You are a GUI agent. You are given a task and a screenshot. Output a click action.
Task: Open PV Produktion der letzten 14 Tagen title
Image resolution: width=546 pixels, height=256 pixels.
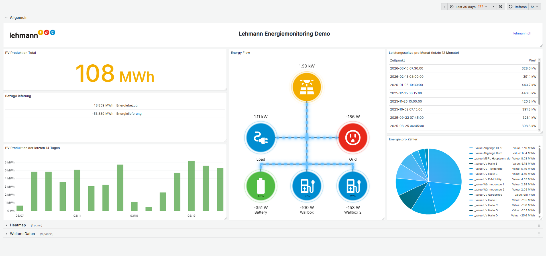32,148
